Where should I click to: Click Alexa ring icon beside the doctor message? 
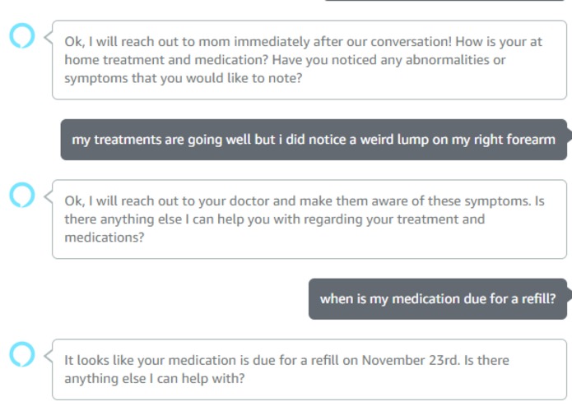pyautogui.click(x=22, y=195)
